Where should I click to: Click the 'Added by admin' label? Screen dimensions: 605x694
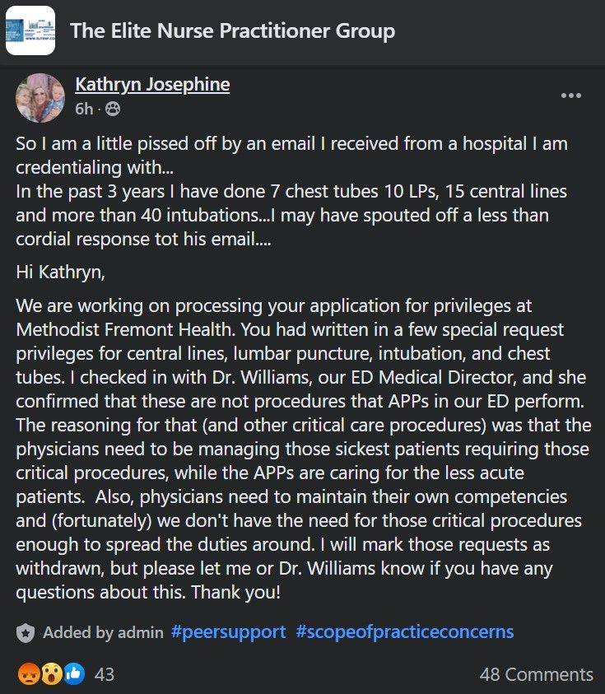(103, 632)
